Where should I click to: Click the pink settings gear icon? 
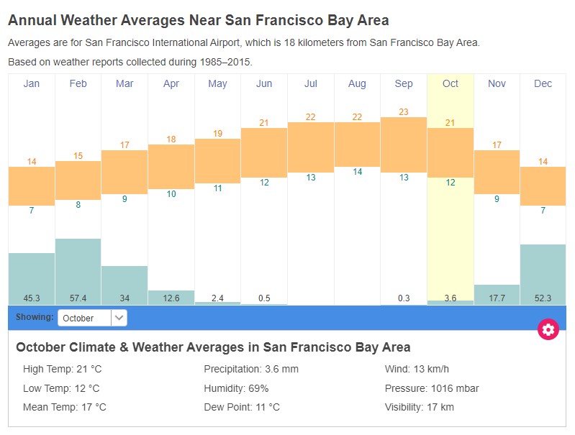pyautogui.click(x=548, y=329)
